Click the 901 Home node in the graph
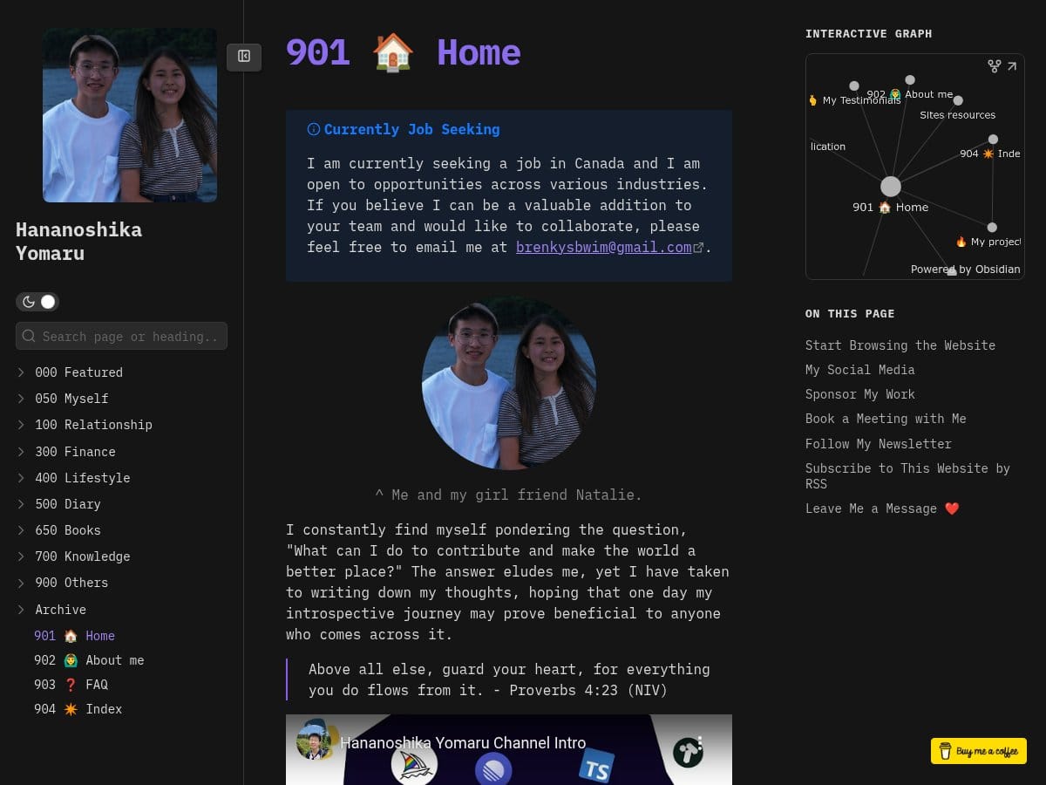1046x785 pixels. pyautogui.click(x=890, y=187)
